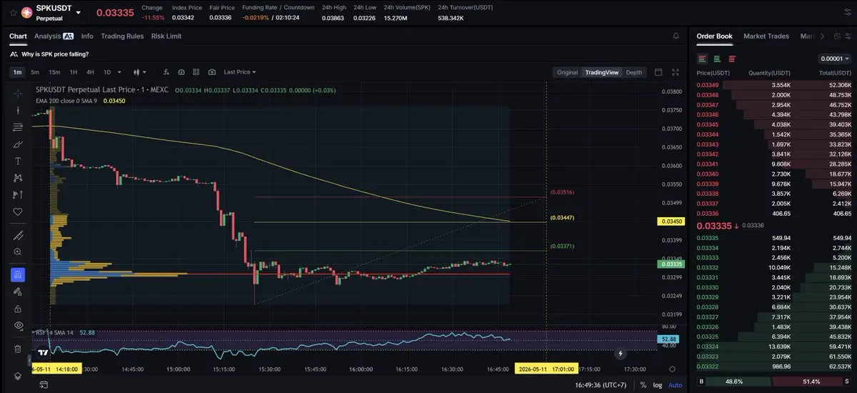Viewport: 857px width, 393px height.
Task: Open chart settings gear below the price axis
Action: pyautogui.click(x=672, y=369)
